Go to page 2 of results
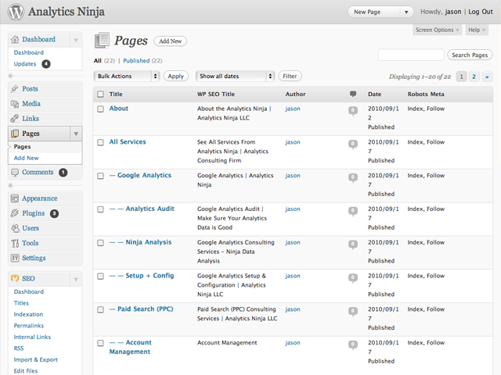This screenshot has height=375, width=501. point(474,77)
